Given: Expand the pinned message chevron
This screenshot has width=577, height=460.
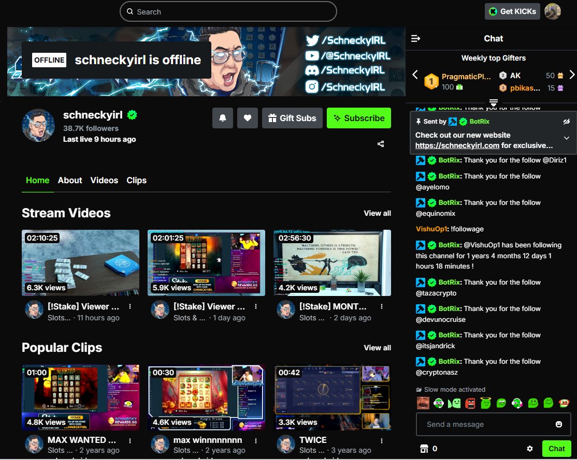Looking at the screenshot, I should point(567,138).
